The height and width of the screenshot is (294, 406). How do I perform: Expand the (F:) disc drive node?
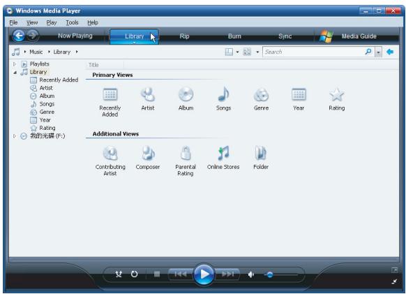(15, 136)
